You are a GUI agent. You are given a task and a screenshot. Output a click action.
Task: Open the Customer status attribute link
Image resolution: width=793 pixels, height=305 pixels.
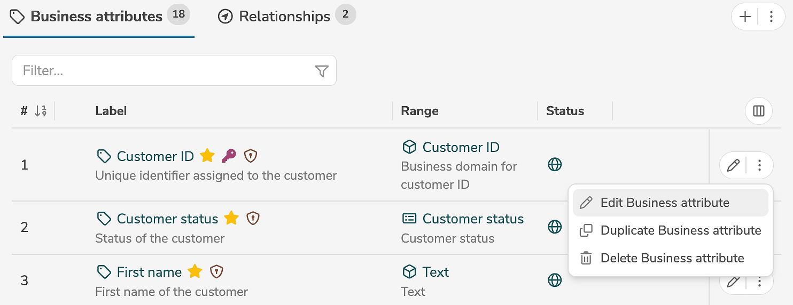(x=167, y=219)
